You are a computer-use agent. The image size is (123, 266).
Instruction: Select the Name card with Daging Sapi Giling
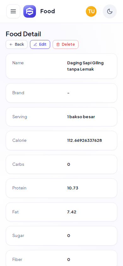tap(61, 66)
